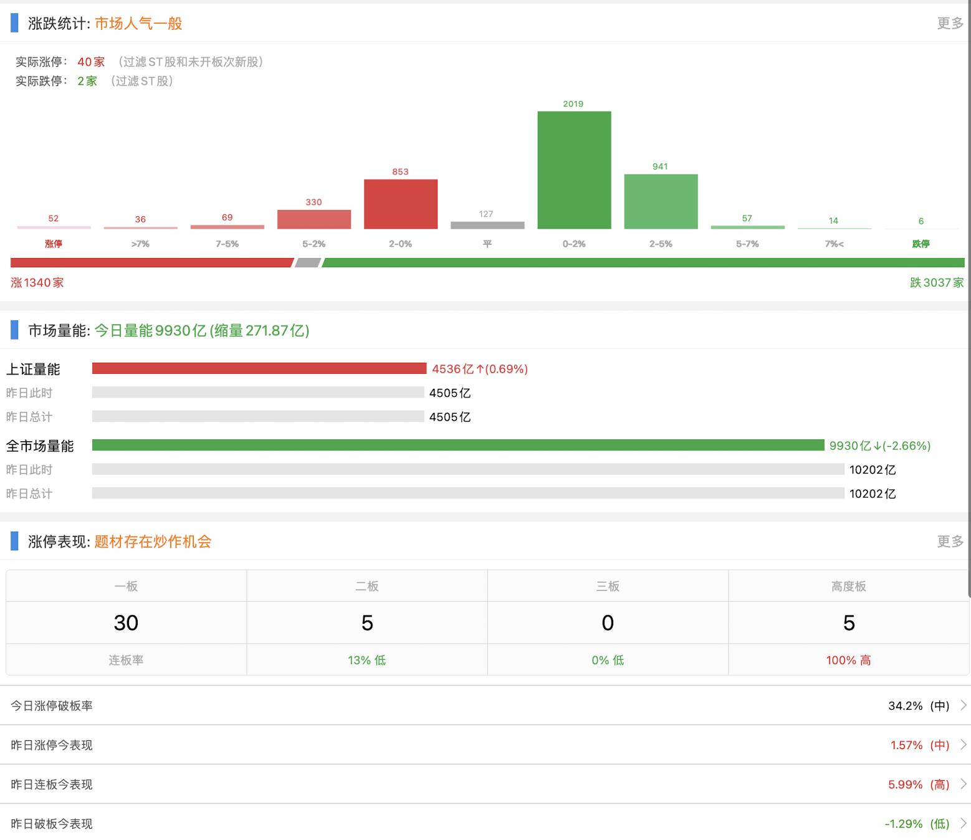Image resolution: width=971 pixels, height=840 pixels.
Task: Click the 二板 count cell showing 5
Action: coord(367,623)
